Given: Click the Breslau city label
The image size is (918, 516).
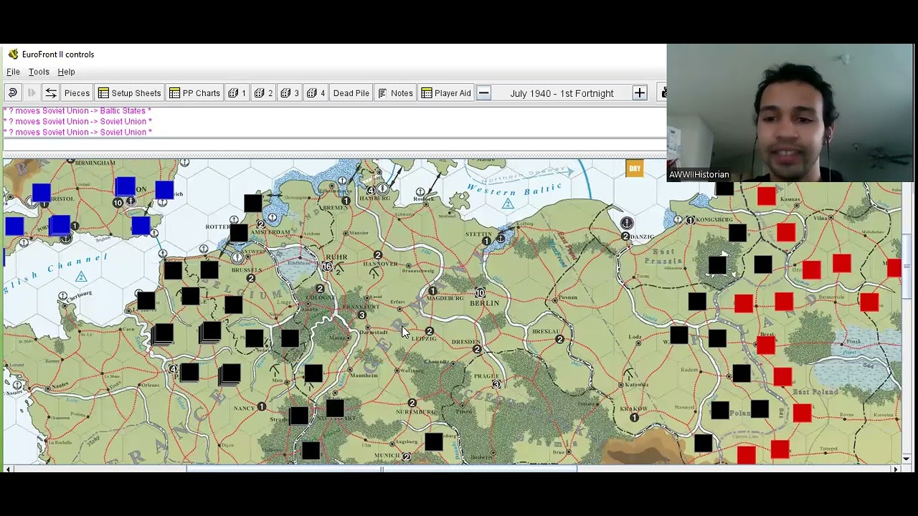Looking at the screenshot, I should (546, 332).
